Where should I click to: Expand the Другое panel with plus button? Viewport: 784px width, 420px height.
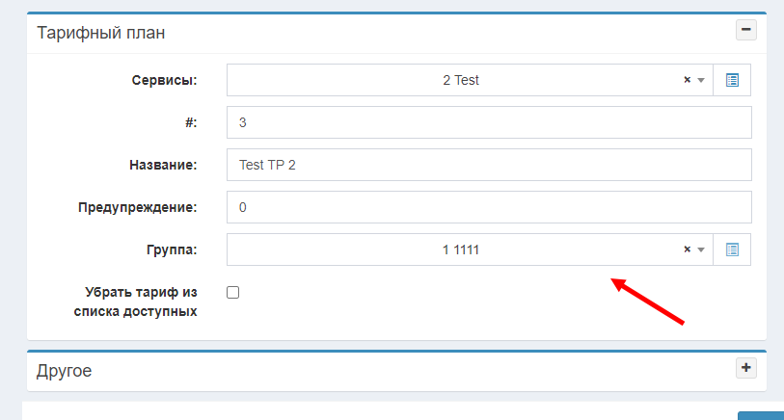point(745,367)
